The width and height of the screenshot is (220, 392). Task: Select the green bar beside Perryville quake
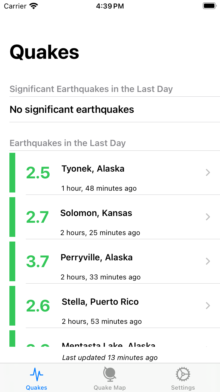tap(12, 262)
